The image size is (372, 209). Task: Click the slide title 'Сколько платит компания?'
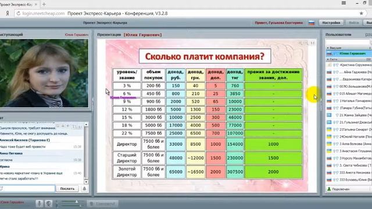pyautogui.click(x=205, y=56)
